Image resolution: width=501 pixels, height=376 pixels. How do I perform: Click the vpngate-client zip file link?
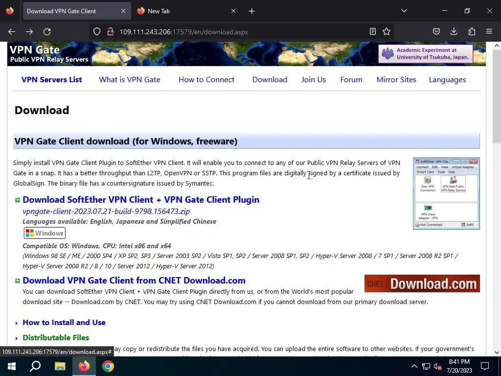[106, 211]
